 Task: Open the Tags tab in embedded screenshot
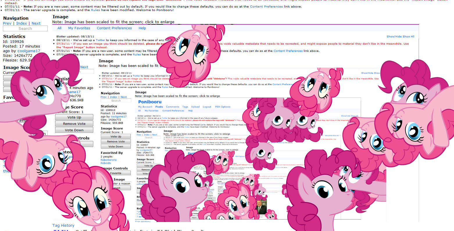(x=185, y=107)
